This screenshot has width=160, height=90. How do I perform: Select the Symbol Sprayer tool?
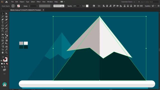pos(2,46)
